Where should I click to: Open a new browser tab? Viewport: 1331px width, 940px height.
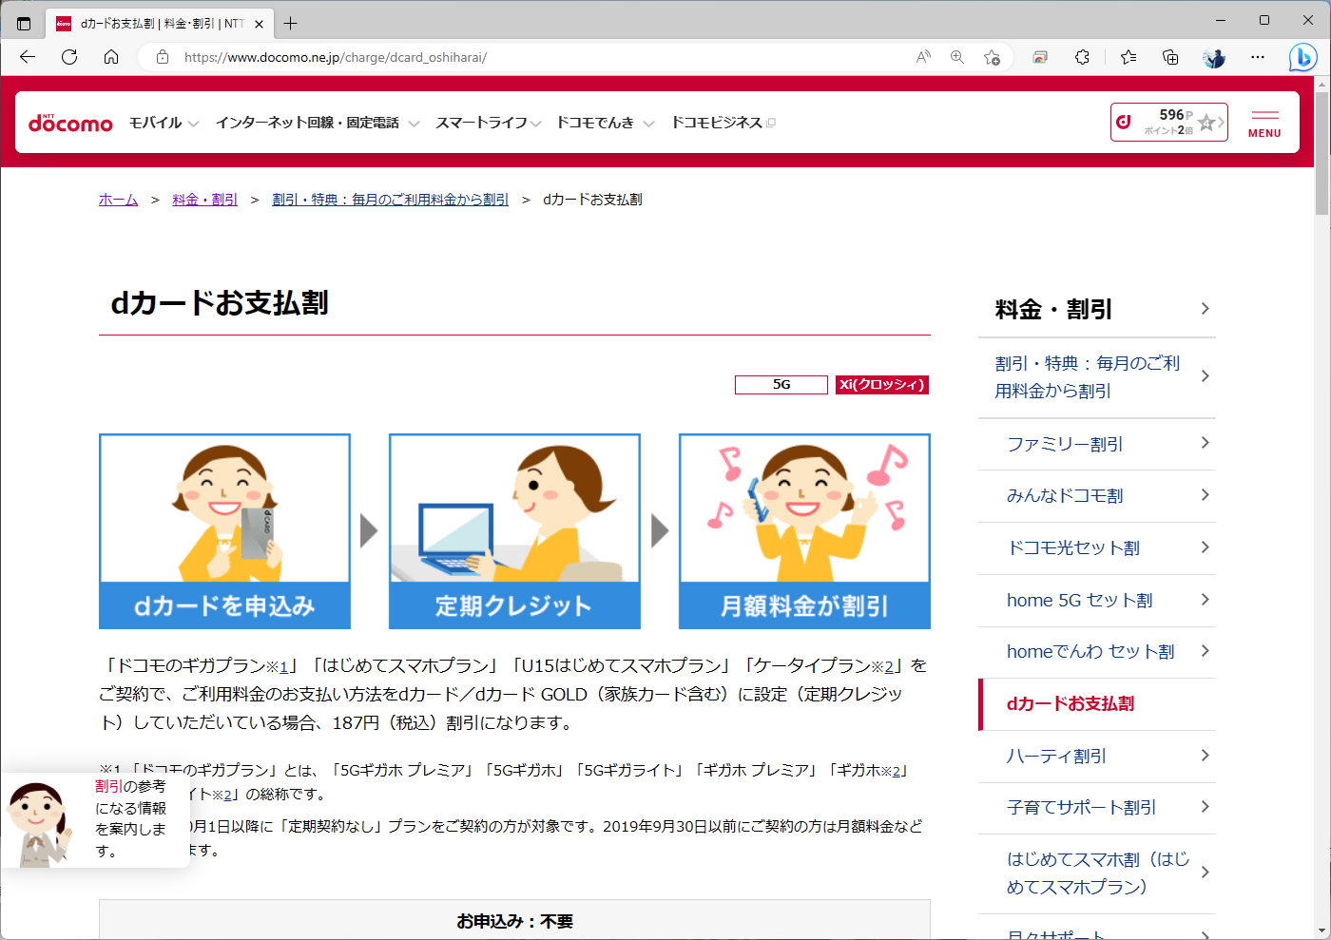(291, 24)
